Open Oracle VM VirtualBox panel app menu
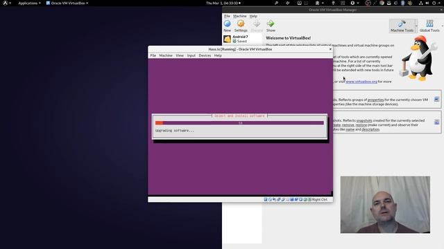 pyautogui.click(x=67, y=3)
